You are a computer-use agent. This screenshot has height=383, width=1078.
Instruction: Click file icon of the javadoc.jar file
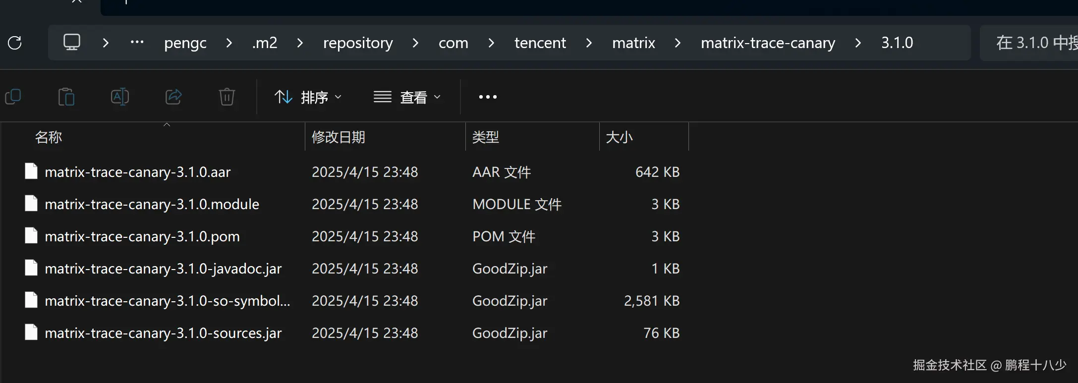pyautogui.click(x=31, y=268)
